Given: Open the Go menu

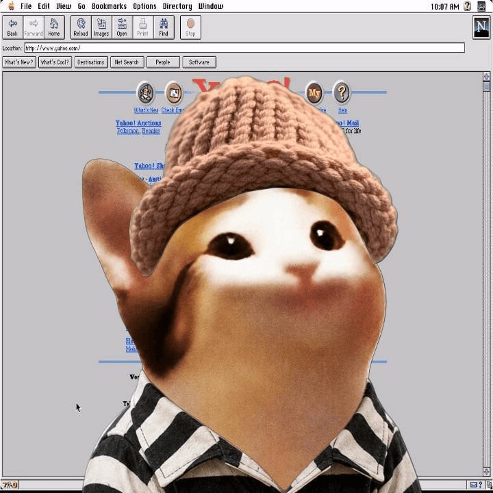Looking at the screenshot, I should coord(81,6).
